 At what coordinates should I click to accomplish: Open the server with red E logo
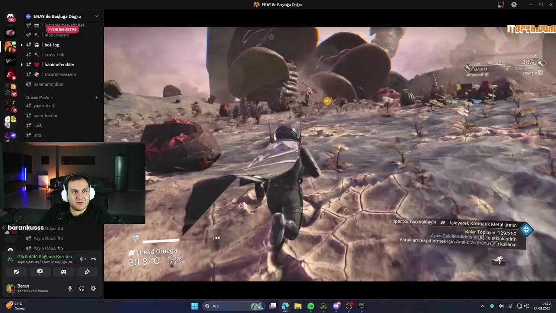[10, 74]
